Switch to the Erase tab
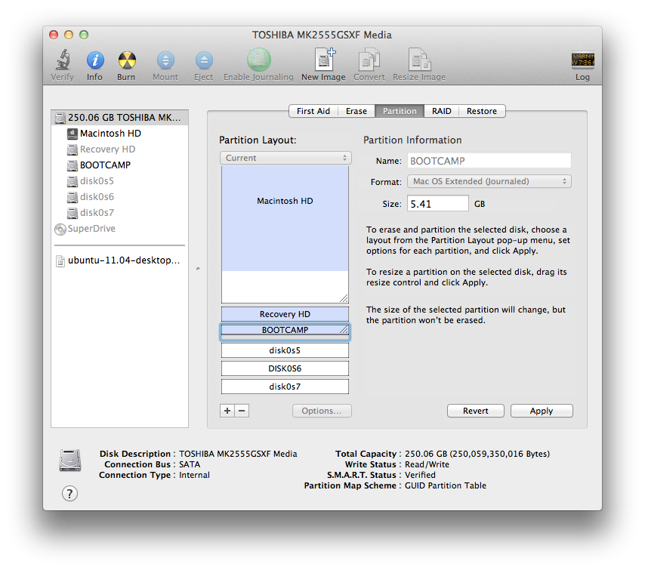The height and width of the screenshot is (570, 645). pyautogui.click(x=356, y=111)
